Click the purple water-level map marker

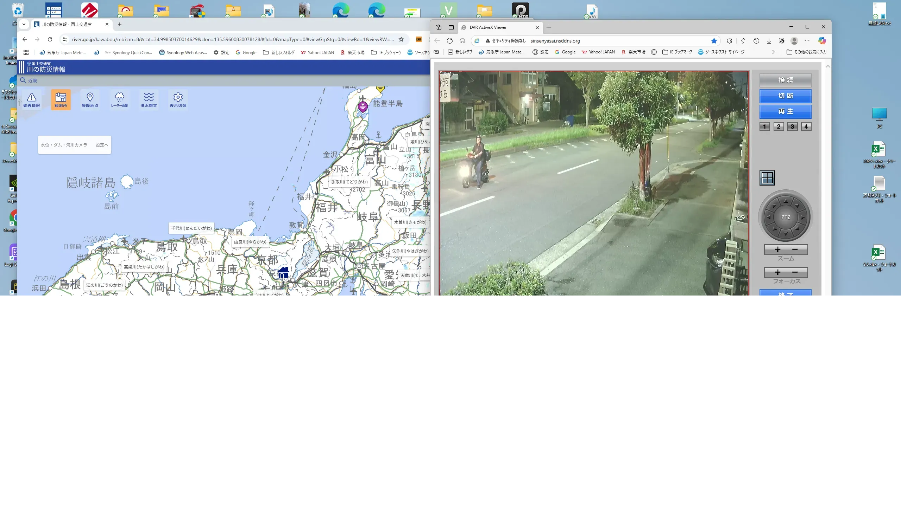tap(363, 106)
